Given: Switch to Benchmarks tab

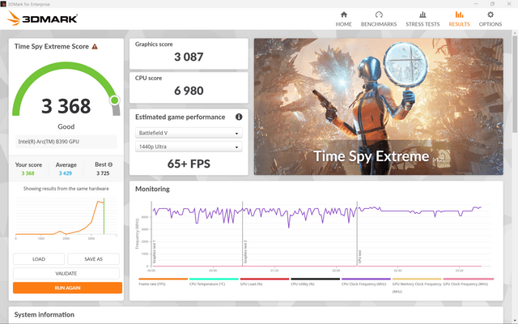Looking at the screenshot, I should 379,19.
